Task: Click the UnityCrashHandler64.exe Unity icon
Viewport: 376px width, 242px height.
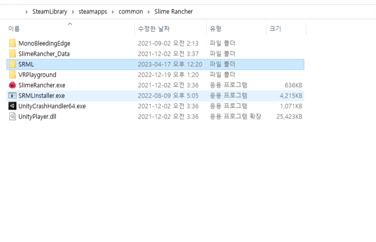Action: tap(12, 106)
